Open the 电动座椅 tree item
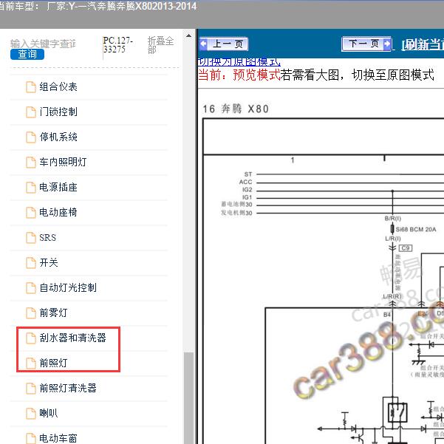 click(58, 212)
